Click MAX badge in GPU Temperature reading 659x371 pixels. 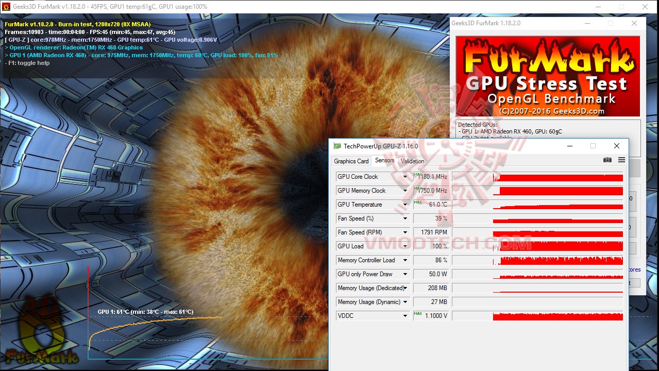[x=418, y=202]
